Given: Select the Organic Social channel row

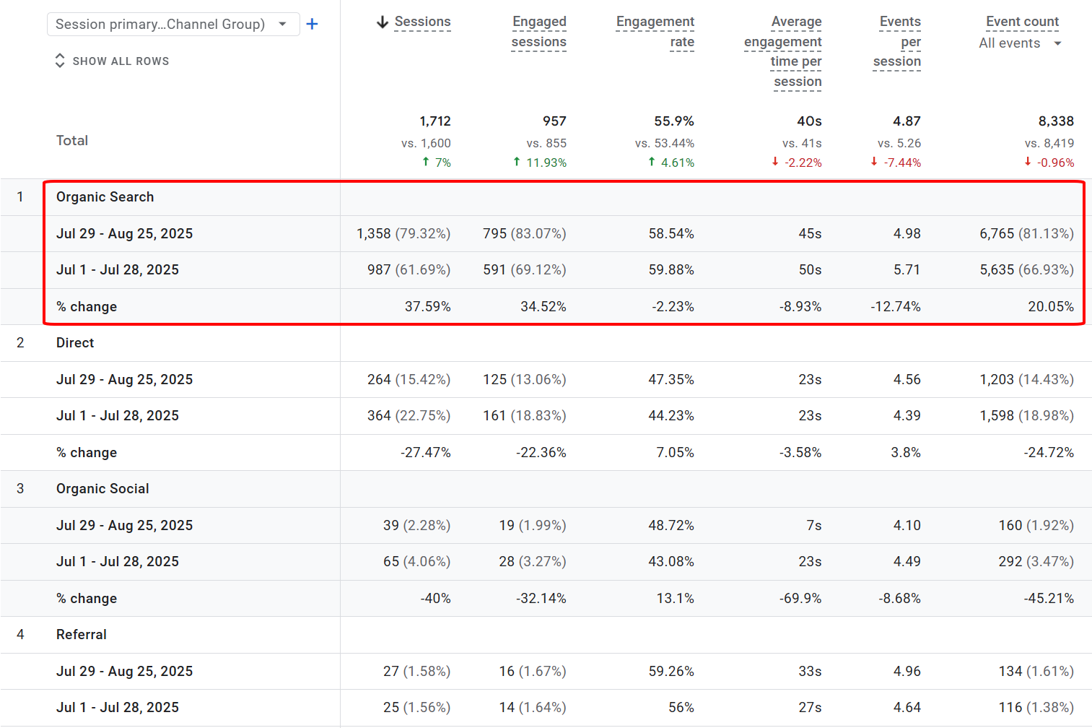Looking at the screenshot, I should coord(102,489).
